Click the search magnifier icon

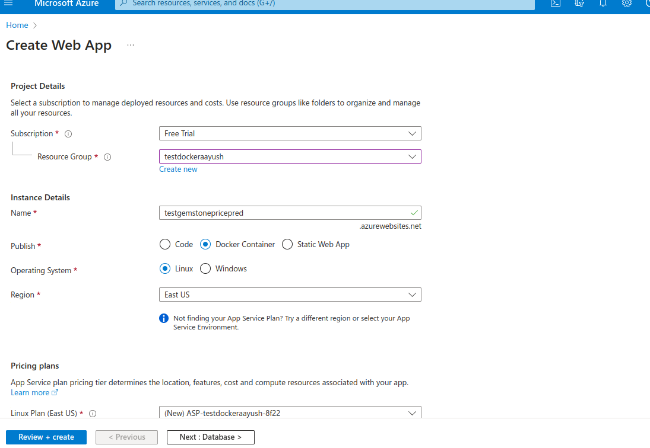(123, 3)
